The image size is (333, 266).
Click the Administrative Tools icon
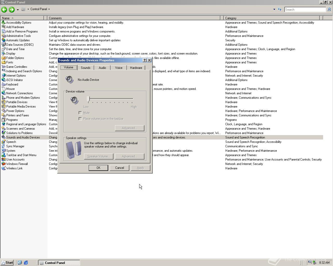(x=3, y=36)
